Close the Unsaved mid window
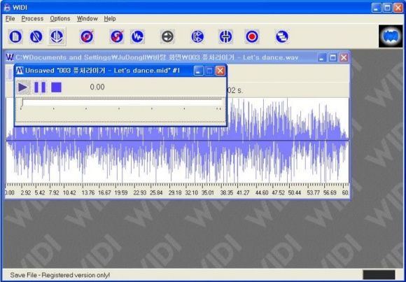Image resolution: width=406 pixels, height=282 pixels. click(x=220, y=71)
